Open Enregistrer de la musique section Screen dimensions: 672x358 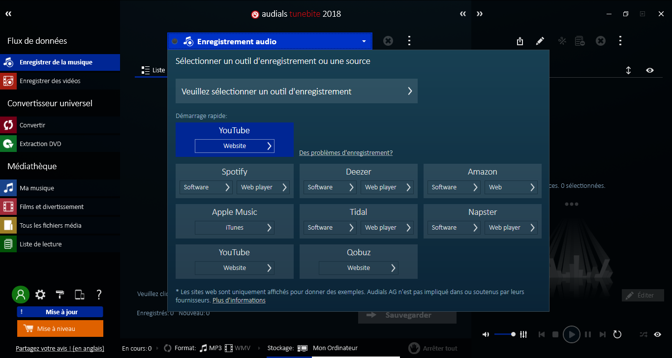point(60,62)
